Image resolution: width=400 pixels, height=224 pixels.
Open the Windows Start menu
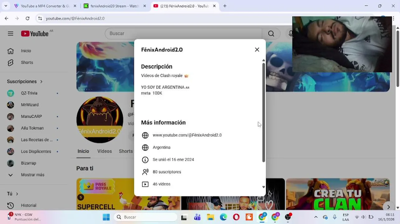[x=106, y=217]
